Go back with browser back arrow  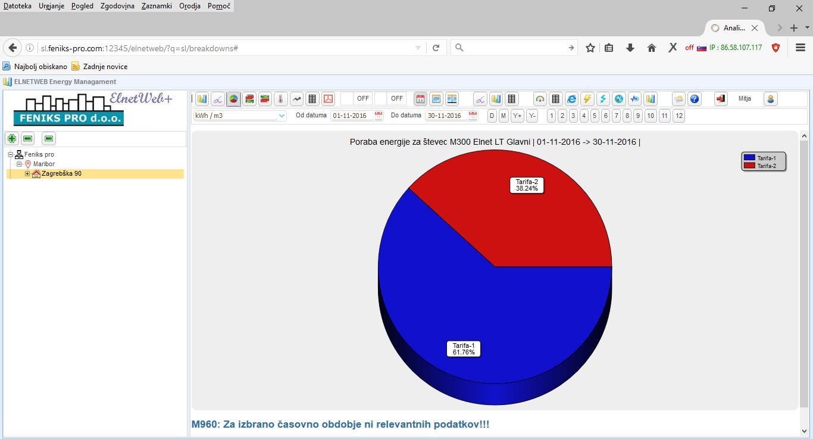(x=12, y=48)
